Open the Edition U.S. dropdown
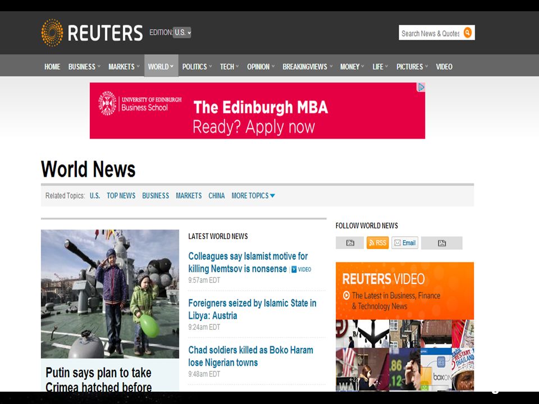 point(182,33)
